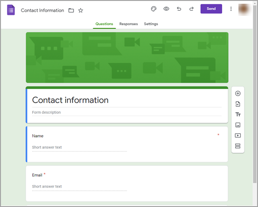Add a new question
Image resolution: width=258 pixels, height=207 pixels.
238,93
